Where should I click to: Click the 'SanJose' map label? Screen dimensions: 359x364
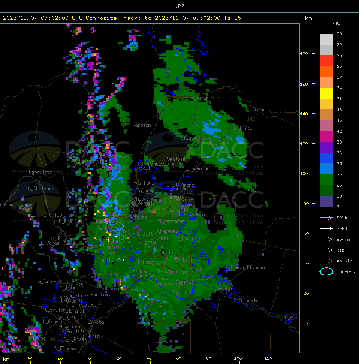coord(176,159)
